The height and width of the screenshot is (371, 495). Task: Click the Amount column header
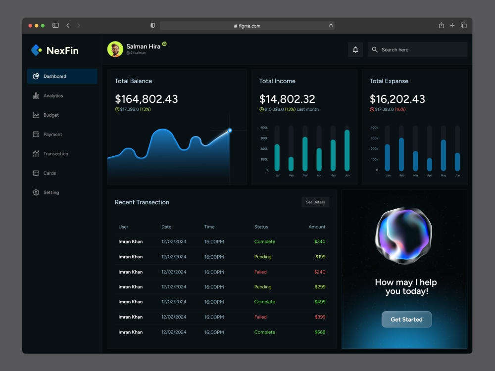tap(317, 227)
